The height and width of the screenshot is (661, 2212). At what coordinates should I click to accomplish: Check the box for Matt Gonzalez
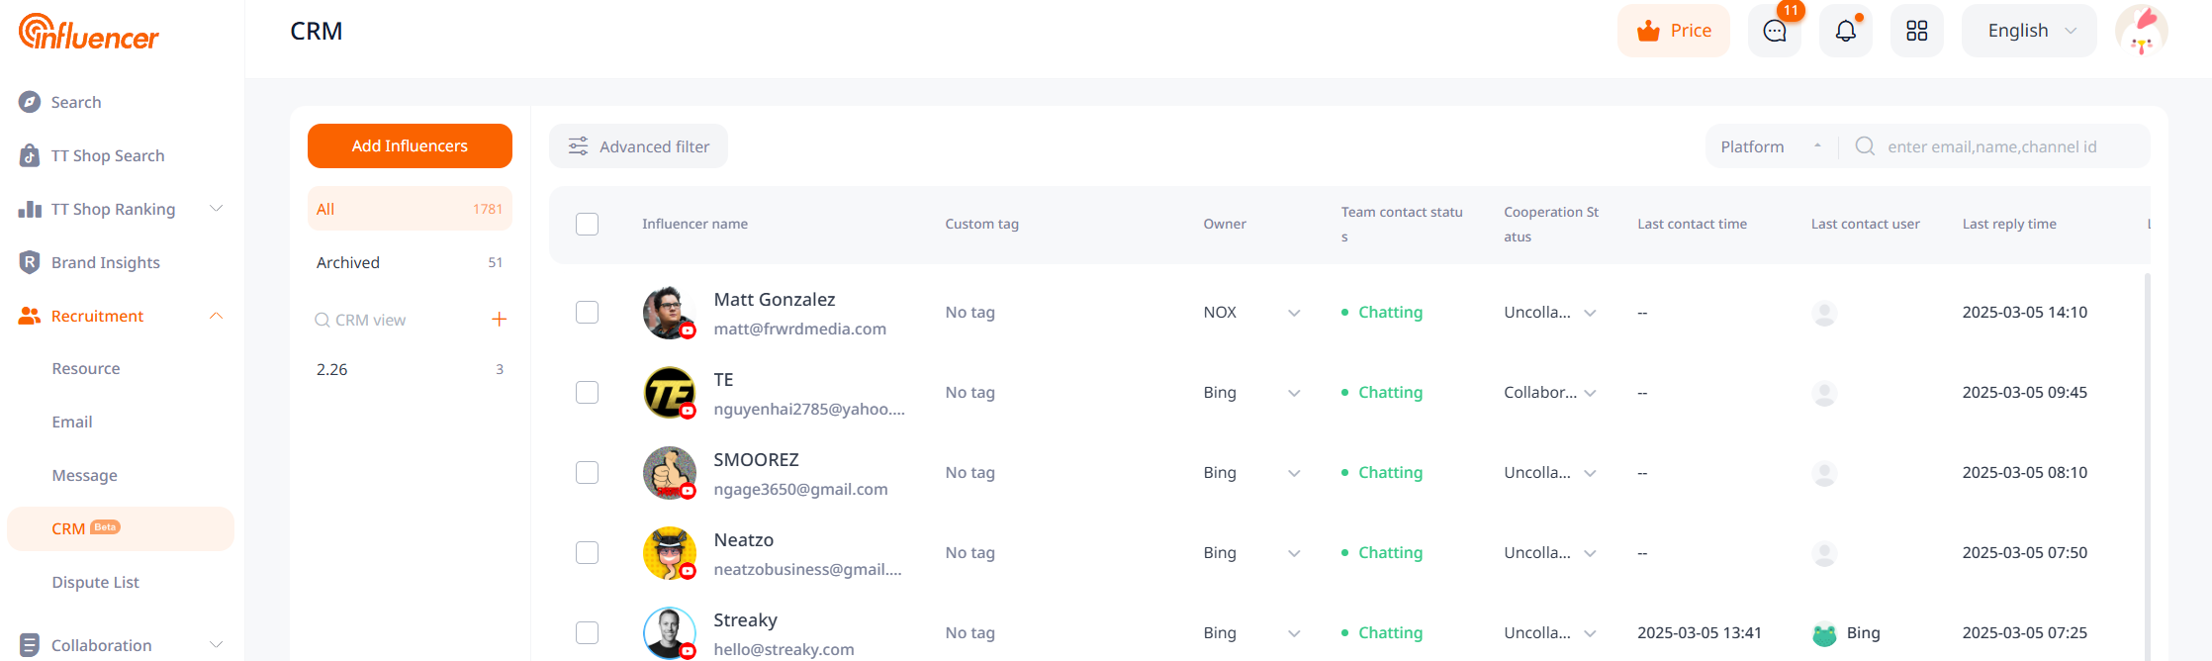[x=587, y=312]
